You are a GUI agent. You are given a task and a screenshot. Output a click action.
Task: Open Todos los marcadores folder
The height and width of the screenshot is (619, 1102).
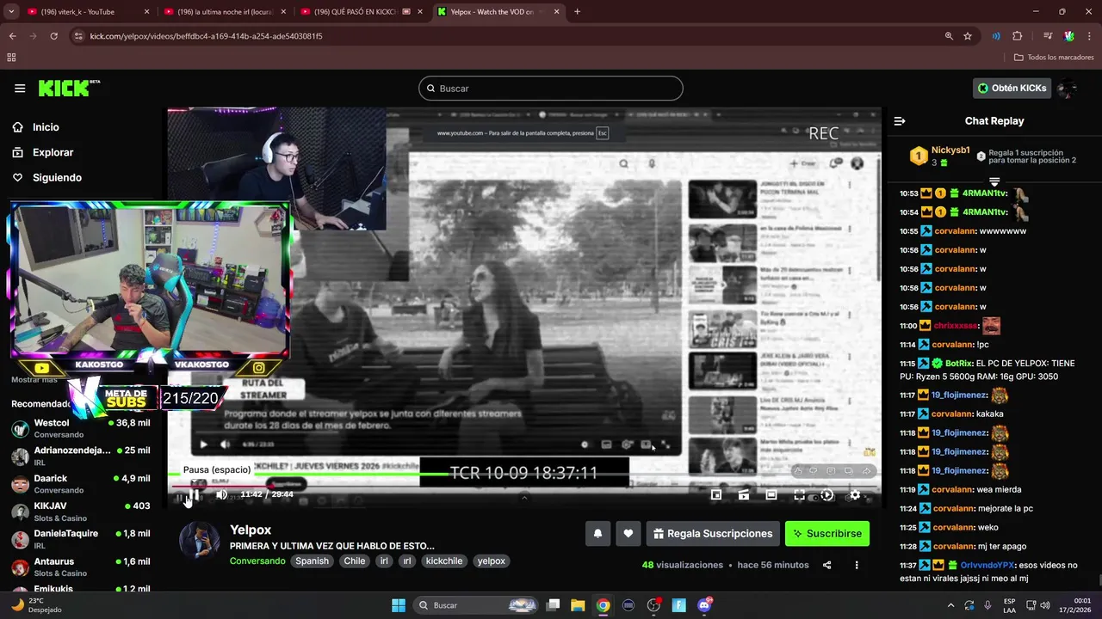pos(1054,58)
